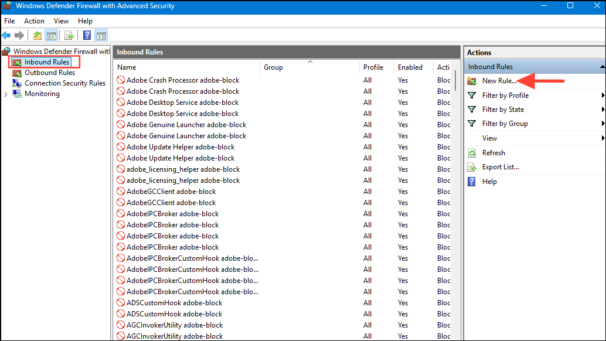This screenshot has width=606, height=341.
Task: Sort the rules by the Enabled column header
Action: pyautogui.click(x=414, y=67)
